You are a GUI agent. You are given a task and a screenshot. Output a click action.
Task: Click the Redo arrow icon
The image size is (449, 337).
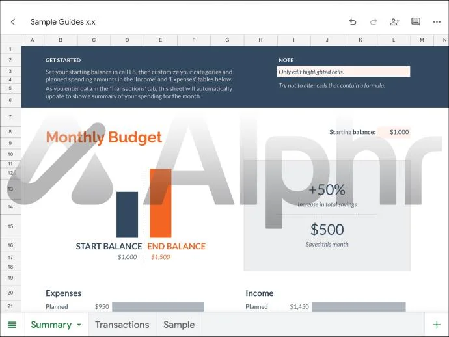point(374,22)
